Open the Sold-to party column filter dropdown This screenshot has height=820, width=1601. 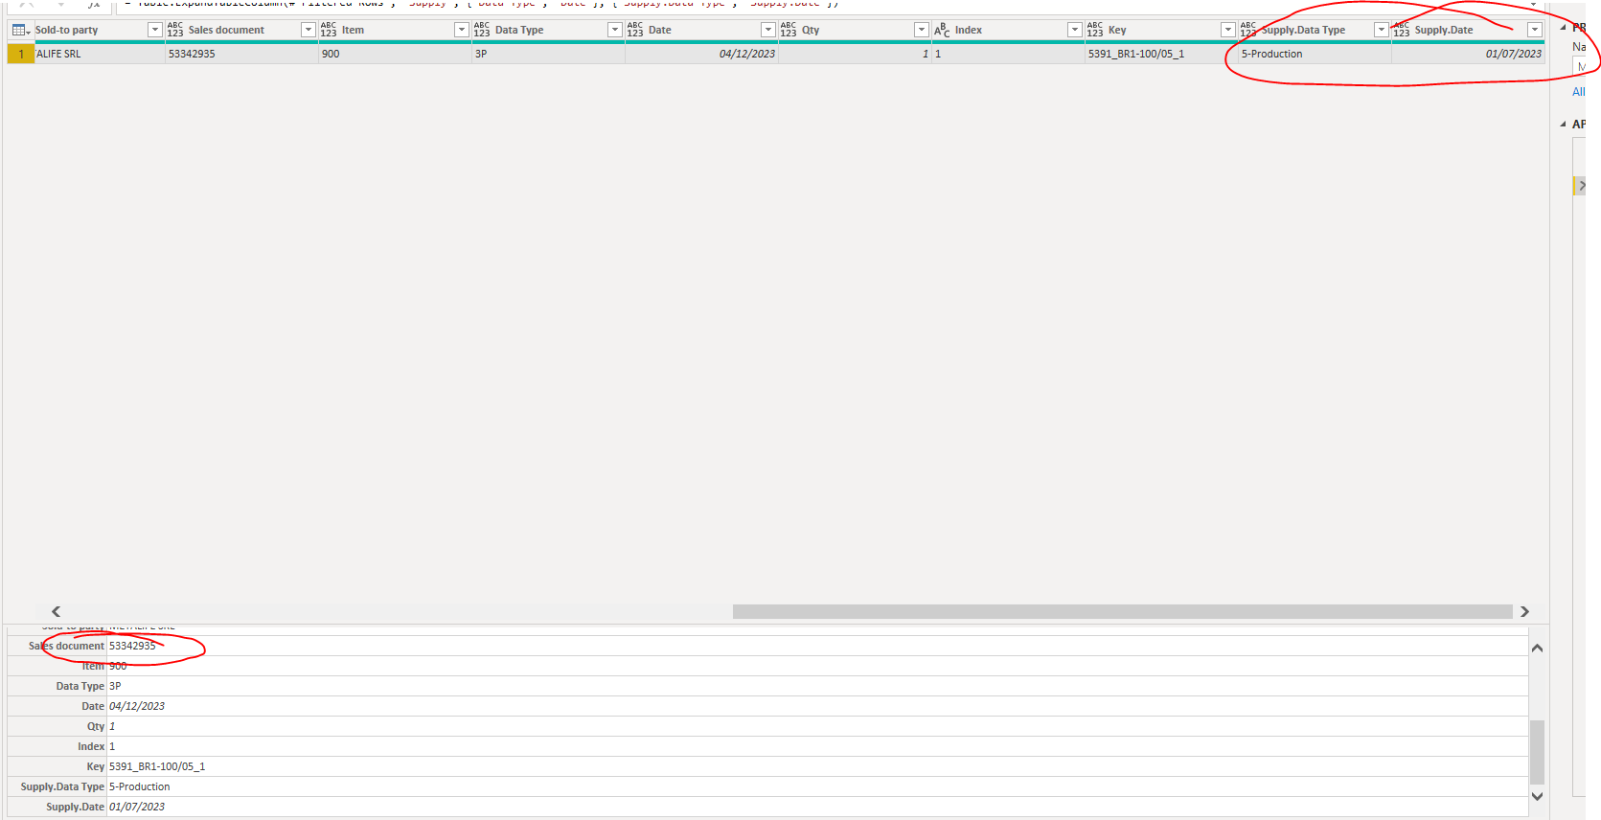(155, 30)
